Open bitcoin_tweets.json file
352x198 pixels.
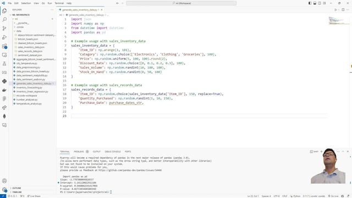tap(28, 39)
